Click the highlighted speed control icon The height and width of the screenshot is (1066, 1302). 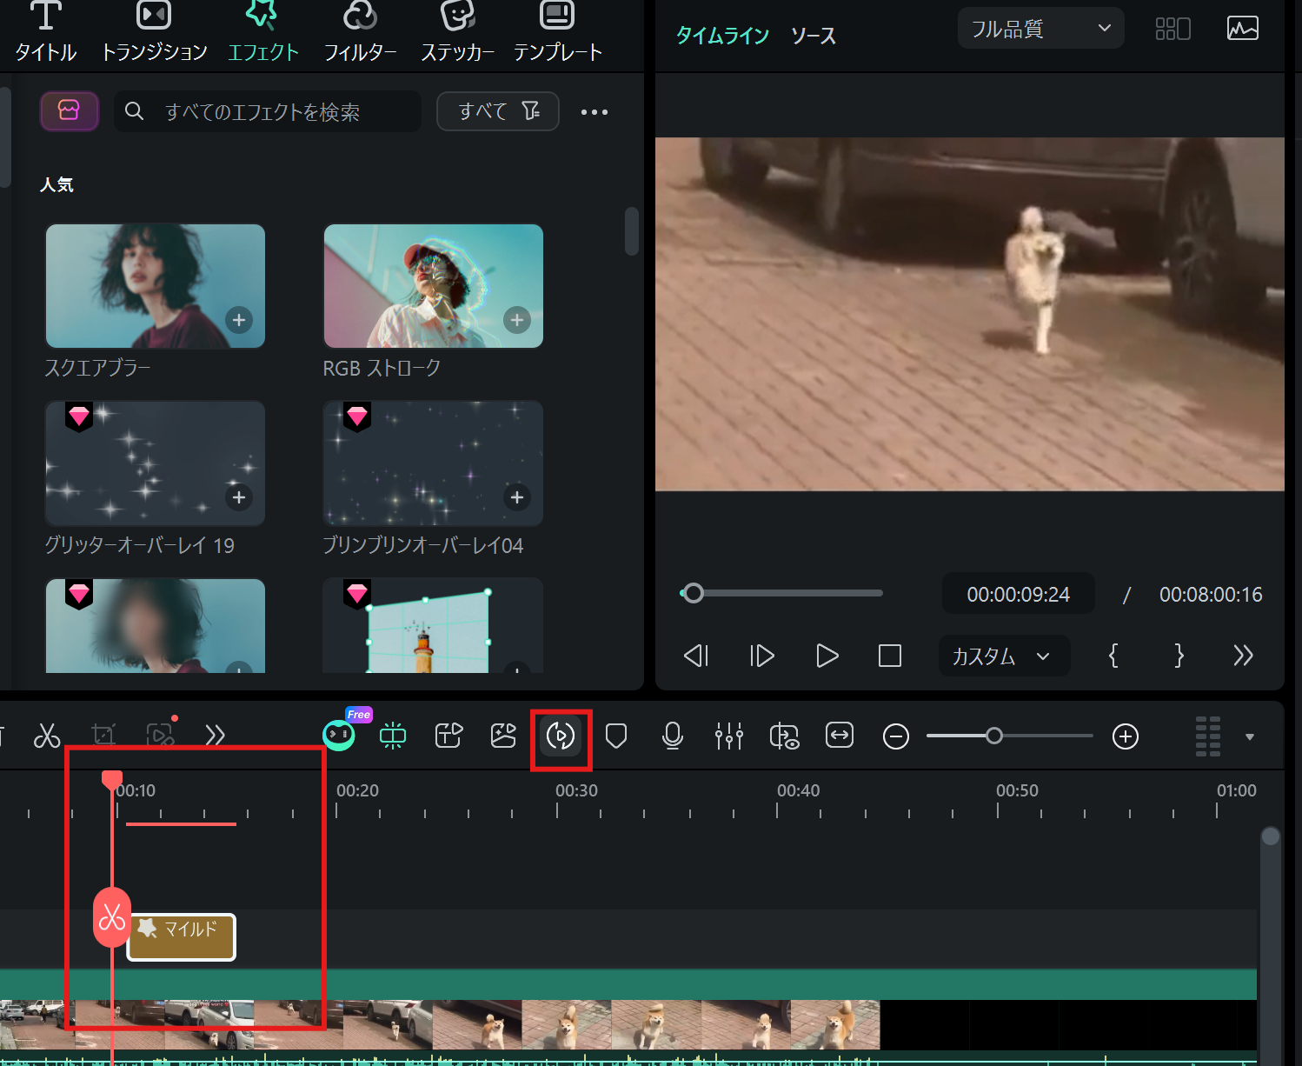(x=561, y=737)
